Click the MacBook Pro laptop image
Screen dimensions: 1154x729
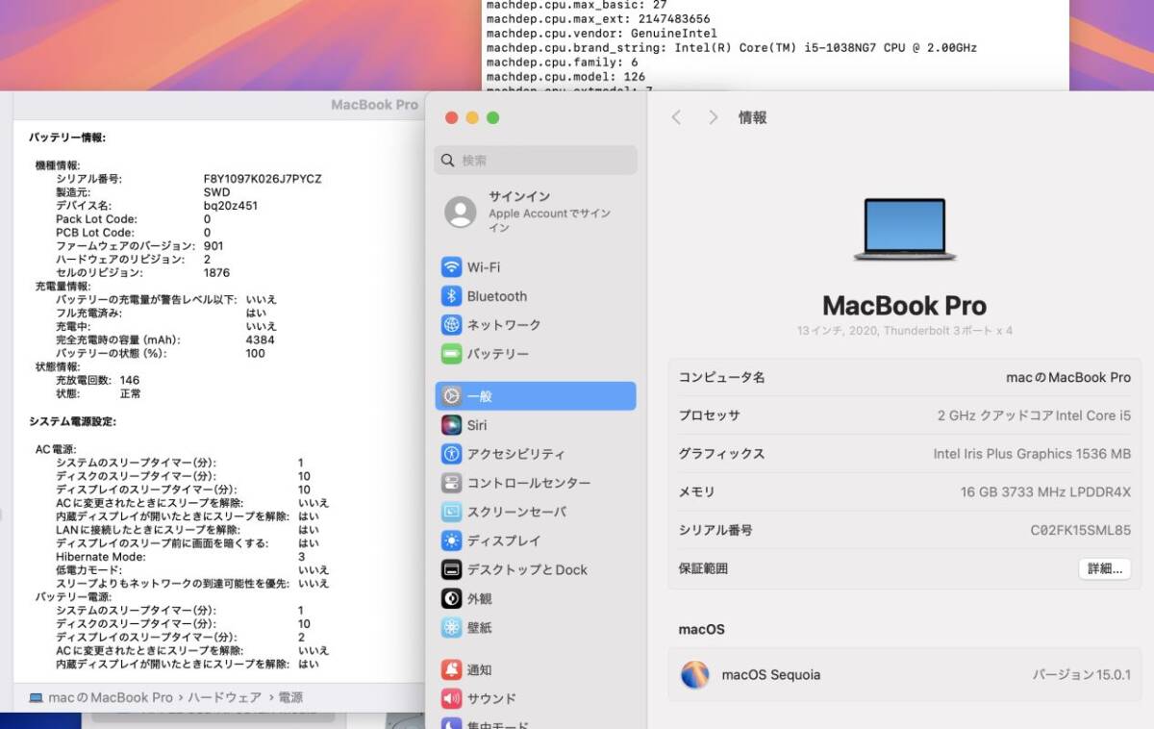[x=905, y=229]
